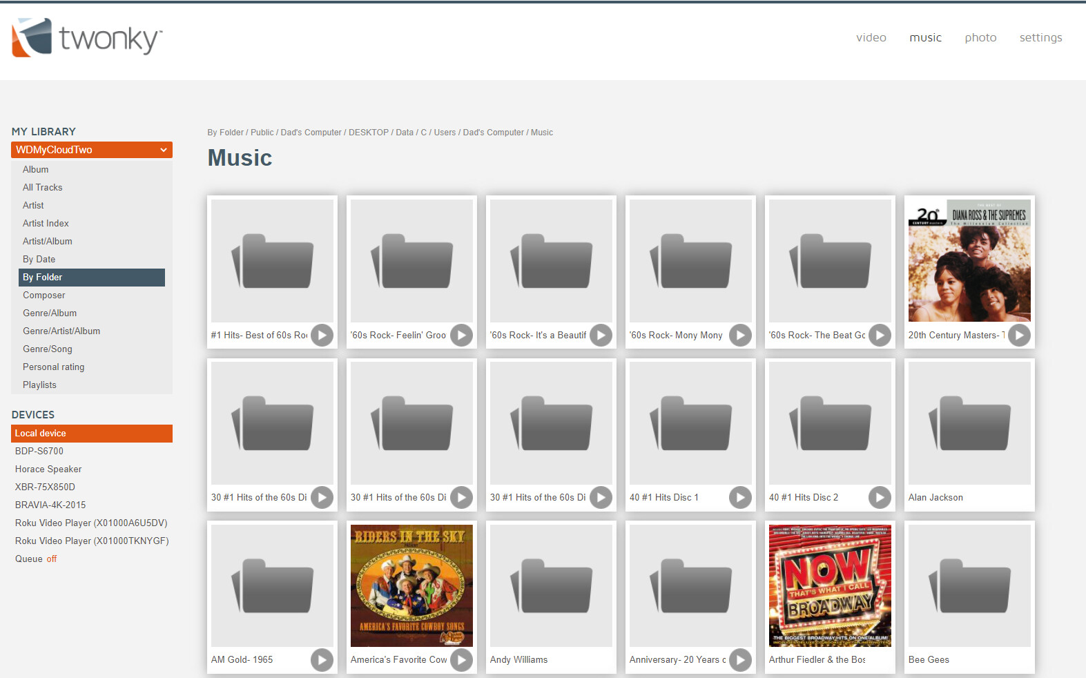Open the #1 Hits- Best of 60s Rock folder icon
Screen dimensions: 1086x678
[272, 260]
